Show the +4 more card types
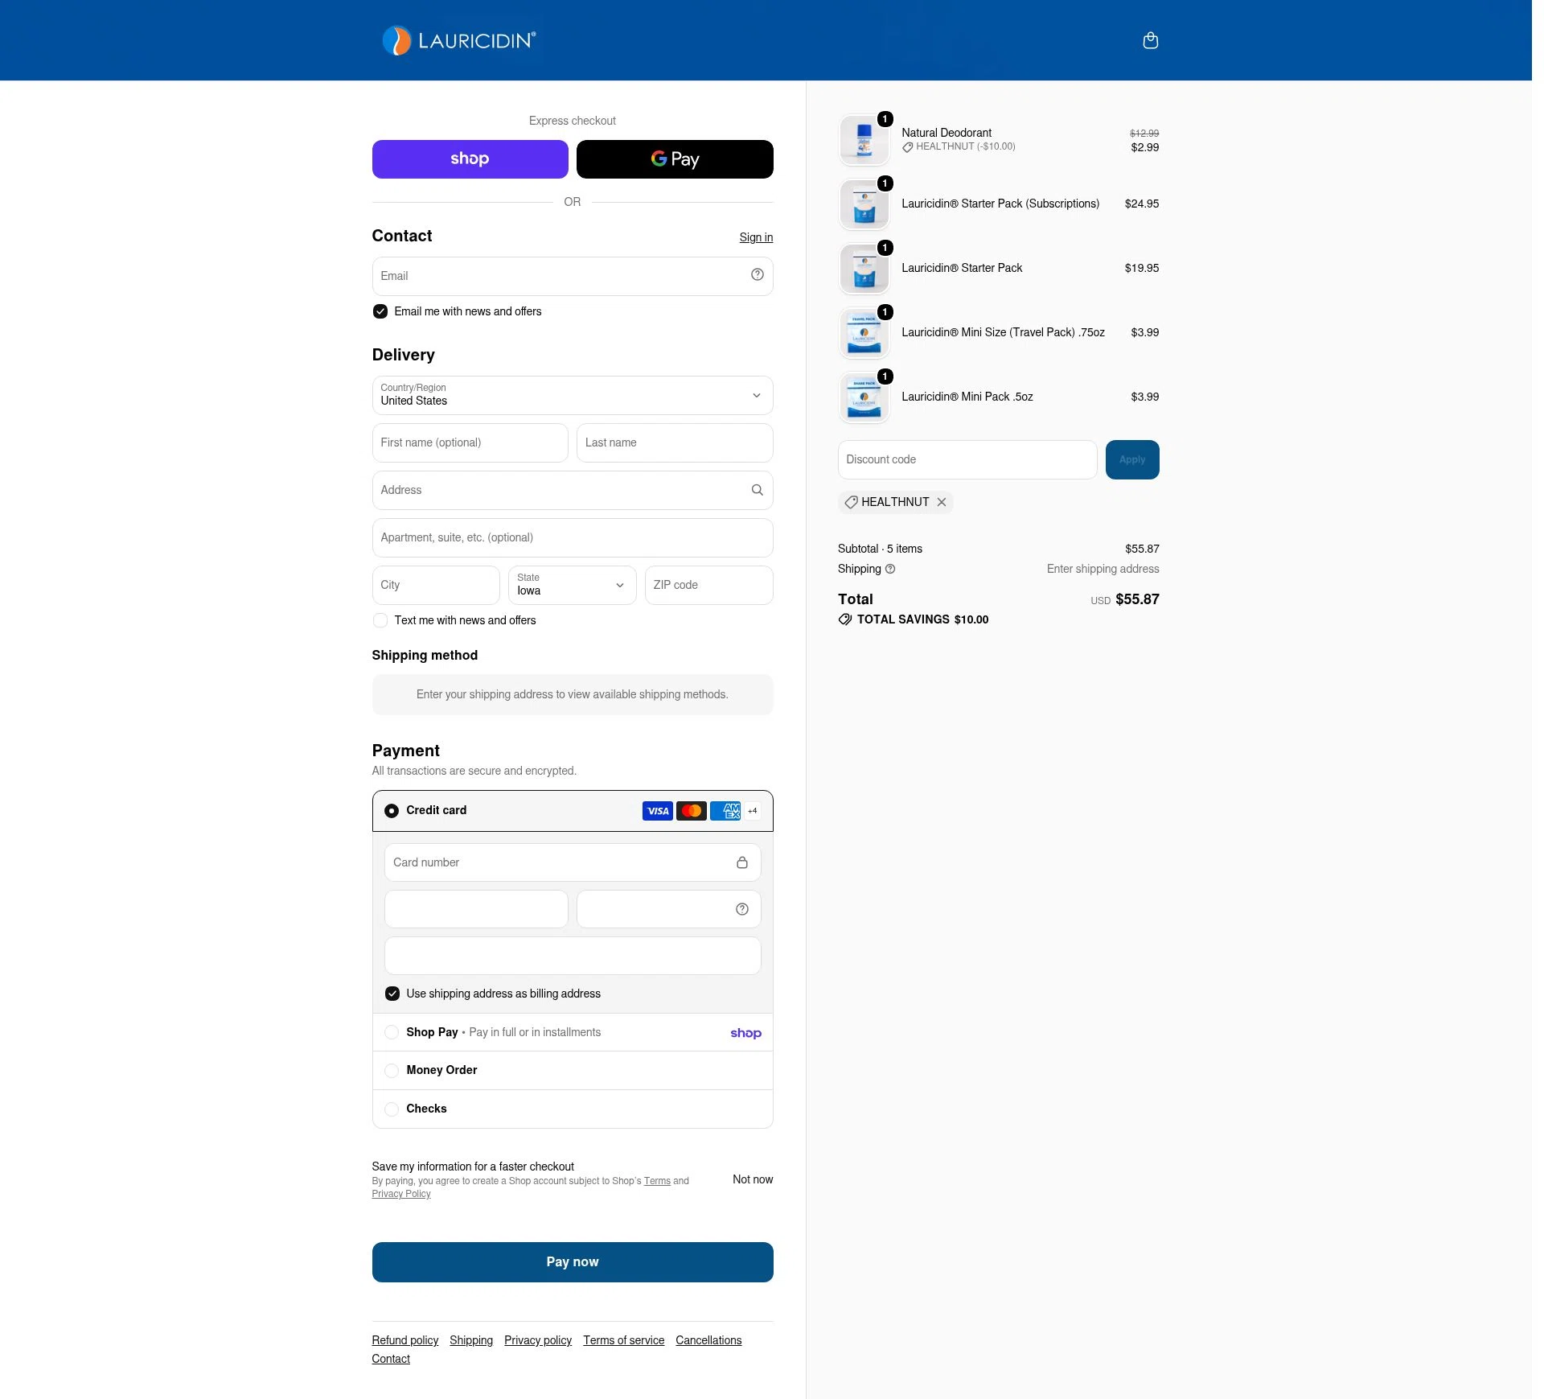The image size is (1544, 1399). [x=752, y=811]
